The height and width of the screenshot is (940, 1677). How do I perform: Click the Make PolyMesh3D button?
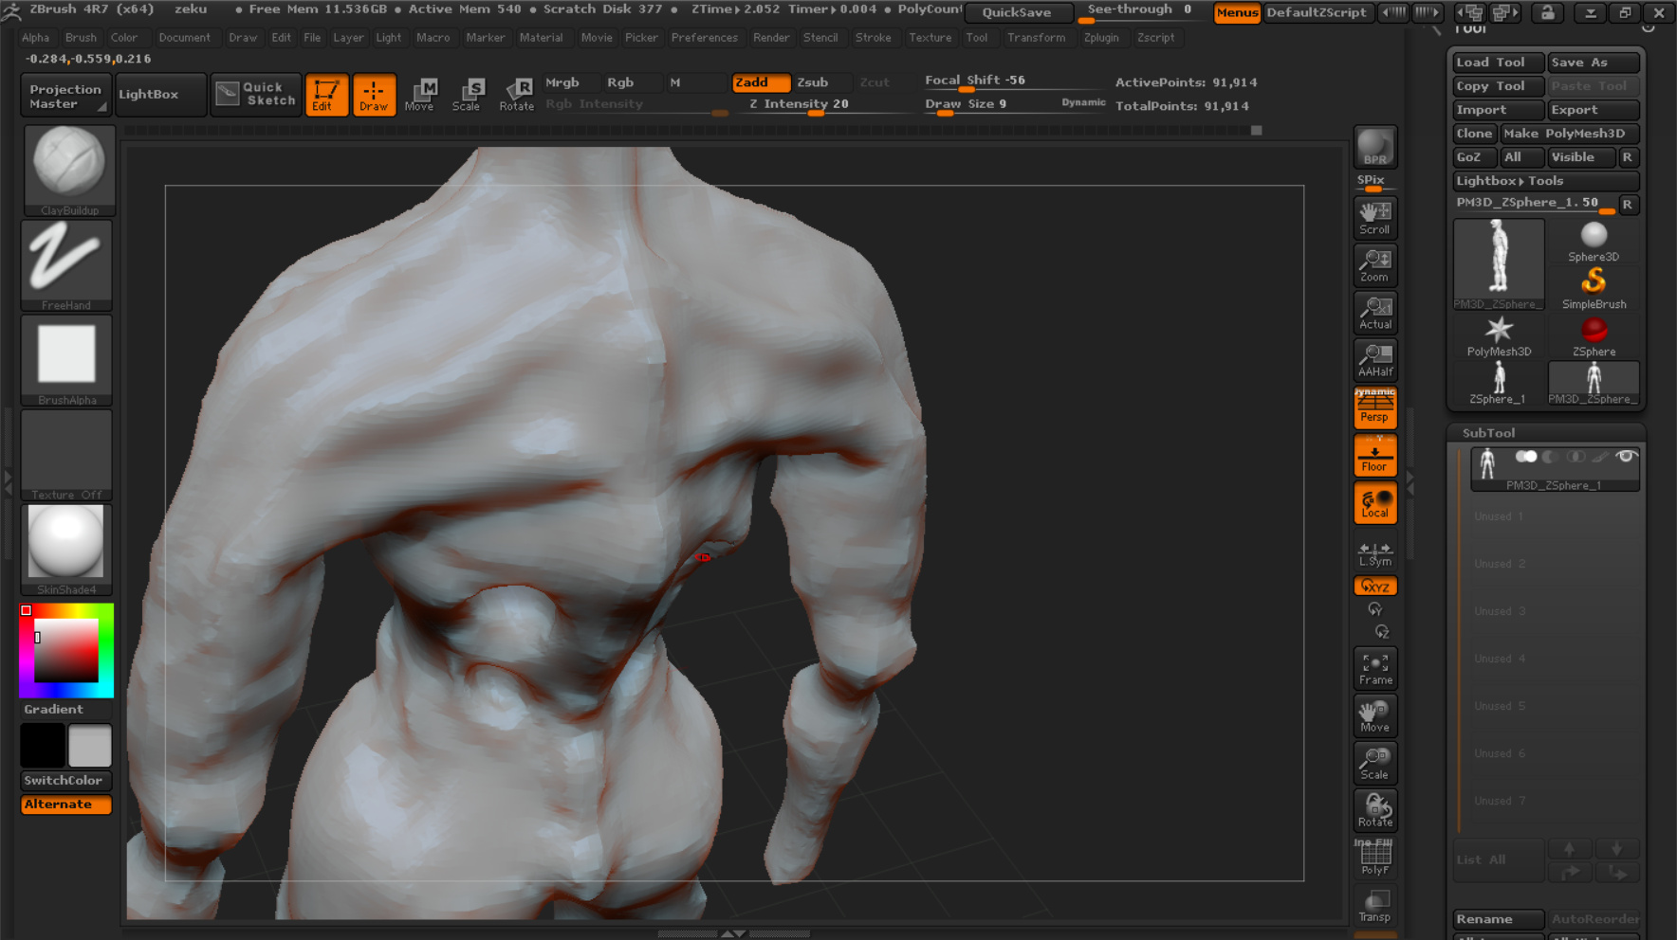point(1570,134)
